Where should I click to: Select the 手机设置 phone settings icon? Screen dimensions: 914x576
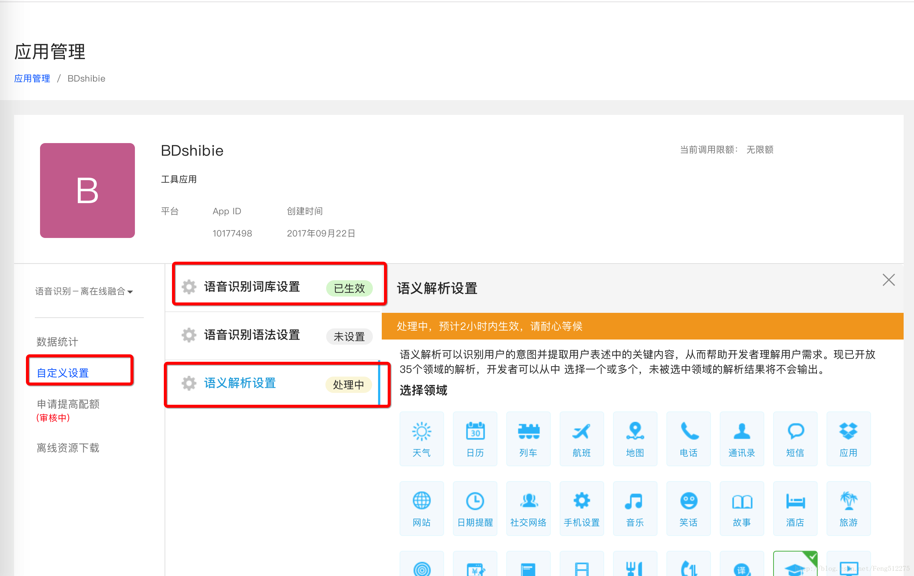pyautogui.click(x=582, y=509)
